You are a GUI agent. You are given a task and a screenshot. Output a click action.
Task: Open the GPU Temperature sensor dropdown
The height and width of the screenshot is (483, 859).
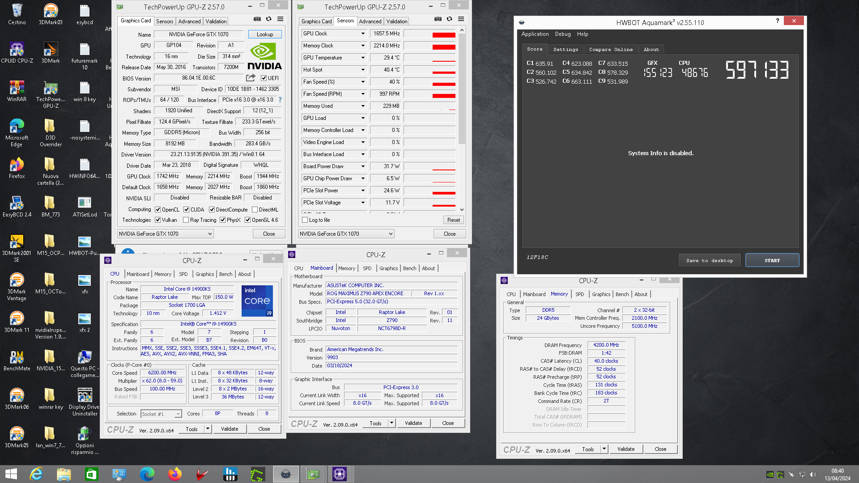tap(363, 58)
